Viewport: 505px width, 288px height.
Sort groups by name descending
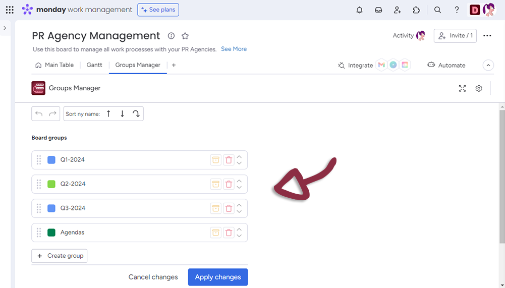(x=122, y=114)
